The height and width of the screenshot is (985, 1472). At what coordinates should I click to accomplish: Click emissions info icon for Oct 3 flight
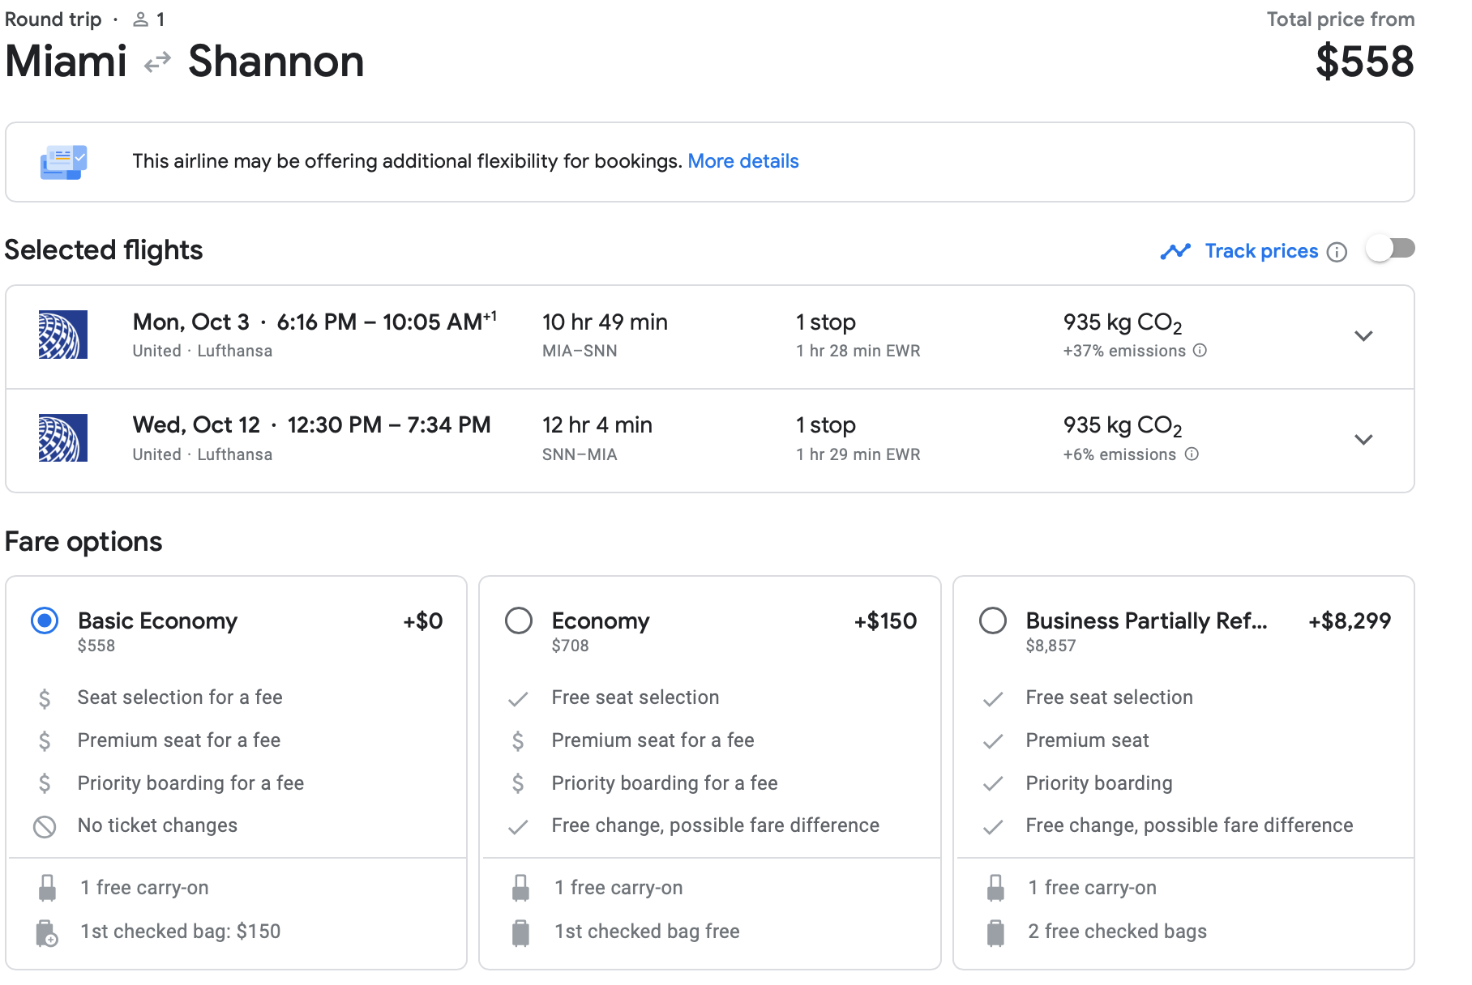tap(1200, 351)
